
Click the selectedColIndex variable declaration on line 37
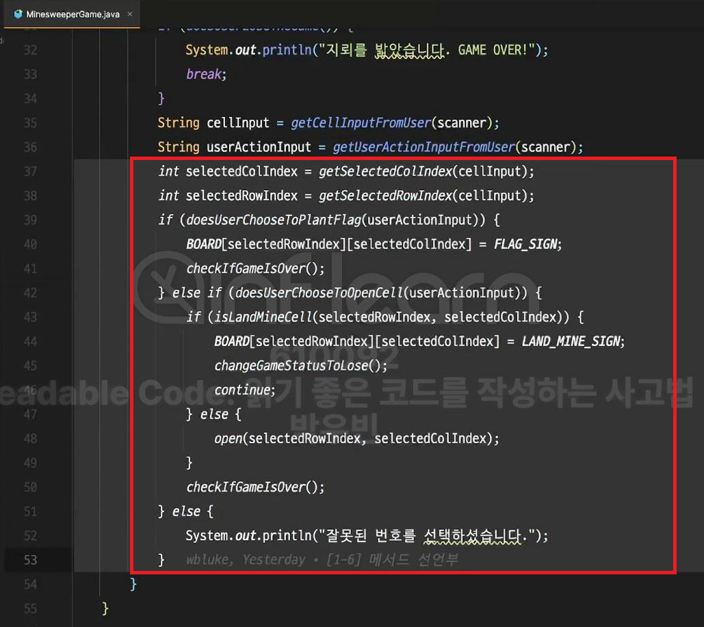coord(242,172)
